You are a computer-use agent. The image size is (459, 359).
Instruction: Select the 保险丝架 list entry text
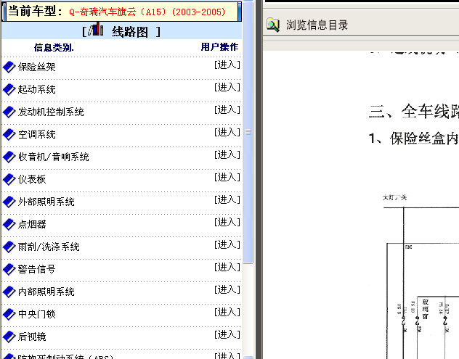36,67
